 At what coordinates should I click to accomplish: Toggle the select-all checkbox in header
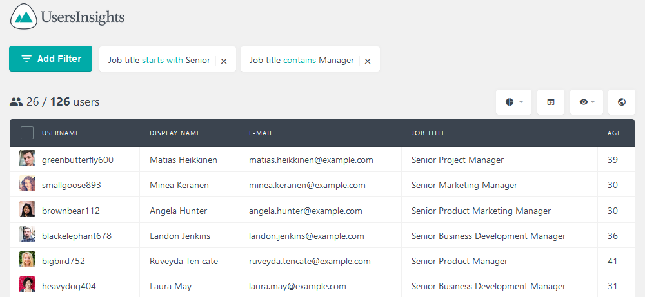click(x=27, y=133)
